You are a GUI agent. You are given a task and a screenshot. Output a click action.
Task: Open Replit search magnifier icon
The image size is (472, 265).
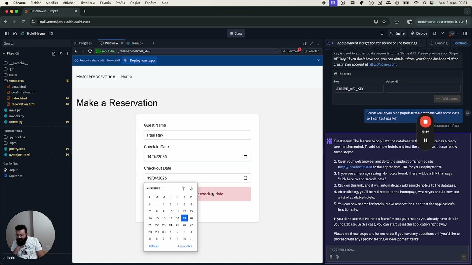pyautogui.click(x=382, y=33)
